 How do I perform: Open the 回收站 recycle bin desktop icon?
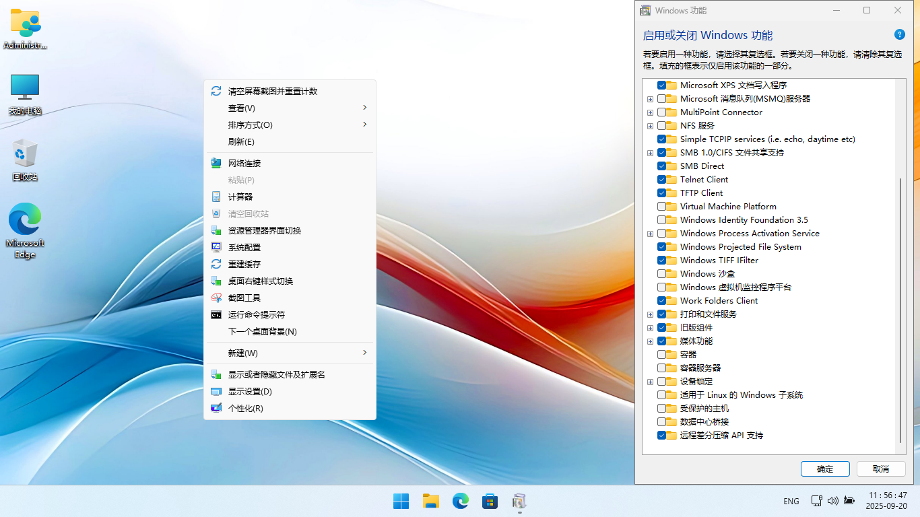(x=25, y=160)
